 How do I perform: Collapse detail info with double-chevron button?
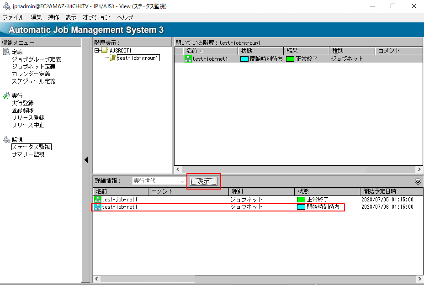pos(418,181)
